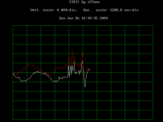Click the right end of the white trace
Viewport: 163px width, 122px height.
[90, 69]
